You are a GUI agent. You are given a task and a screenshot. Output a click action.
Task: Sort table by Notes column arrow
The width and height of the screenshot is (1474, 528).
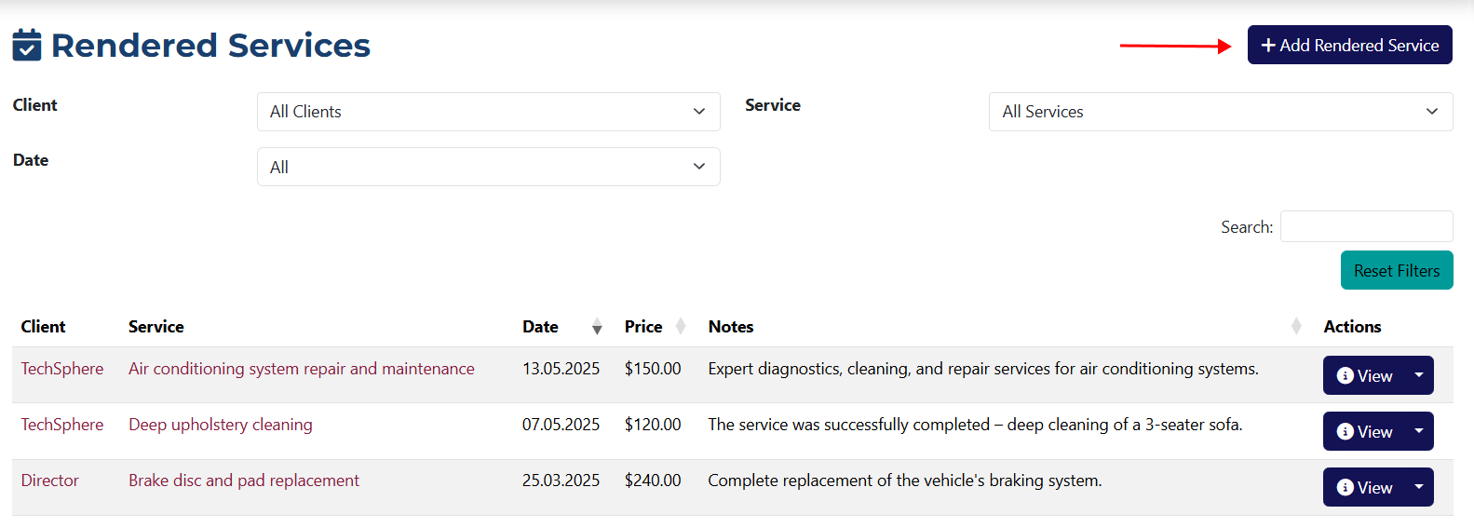tap(1296, 327)
